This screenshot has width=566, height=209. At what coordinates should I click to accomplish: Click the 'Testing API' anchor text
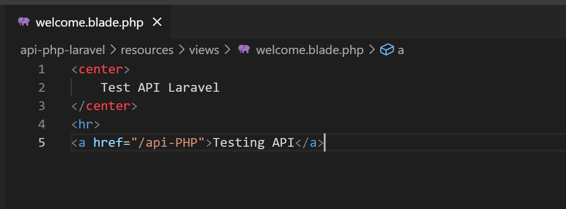point(253,143)
